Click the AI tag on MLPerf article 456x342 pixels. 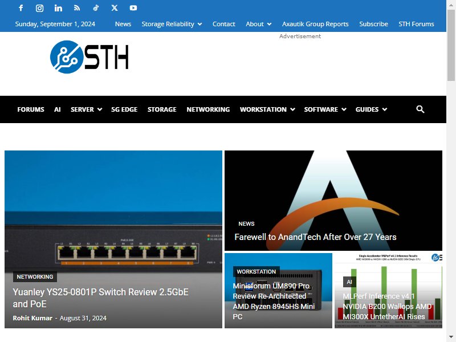click(x=349, y=282)
